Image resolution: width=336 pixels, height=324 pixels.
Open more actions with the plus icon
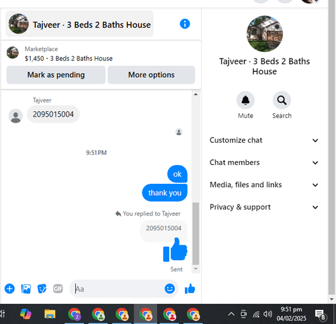click(9, 289)
